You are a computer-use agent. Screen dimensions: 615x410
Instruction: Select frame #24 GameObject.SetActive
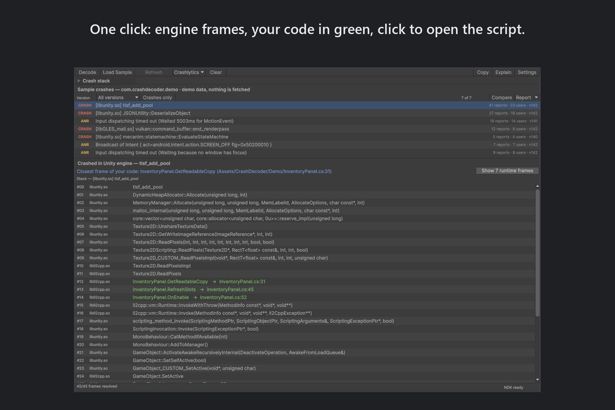tap(305, 376)
